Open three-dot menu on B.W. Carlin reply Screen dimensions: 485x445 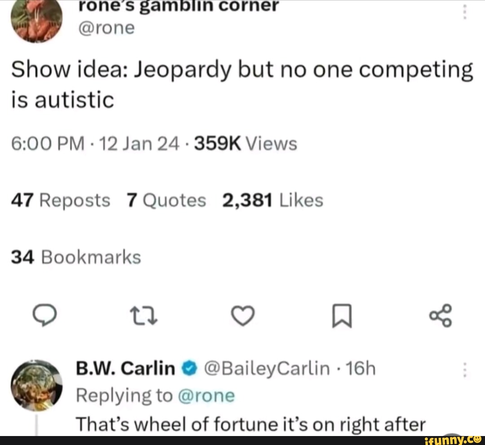click(464, 370)
